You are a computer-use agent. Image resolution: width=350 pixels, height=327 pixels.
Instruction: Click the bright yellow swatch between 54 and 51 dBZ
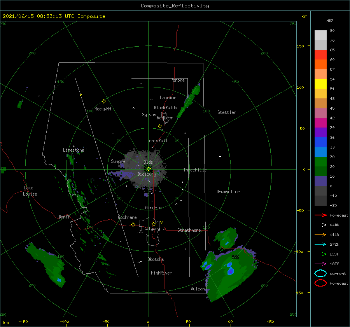(320, 84)
